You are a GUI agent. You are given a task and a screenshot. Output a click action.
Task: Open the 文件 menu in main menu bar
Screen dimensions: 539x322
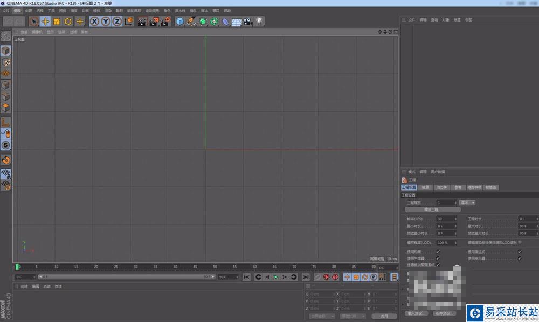click(6, 11)
